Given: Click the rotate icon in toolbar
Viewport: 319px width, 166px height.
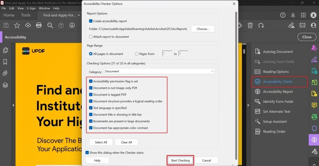Looking at the screenshot, I should [x=261, y=25].
